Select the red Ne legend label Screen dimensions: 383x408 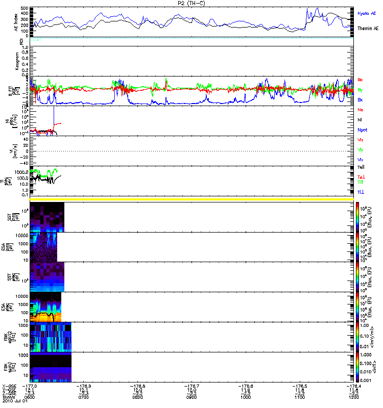(361, 110)
